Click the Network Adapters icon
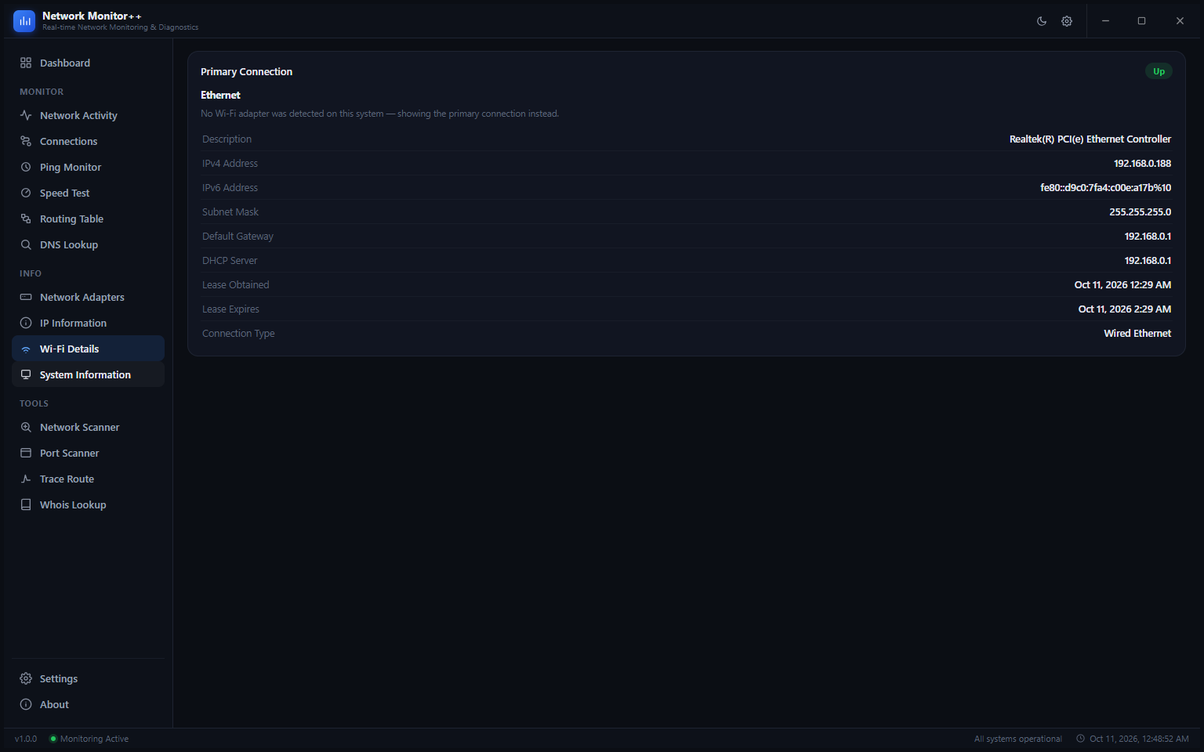Image resolution: width=1204 pixels, height=752 pixels. [x=26, y=297]
